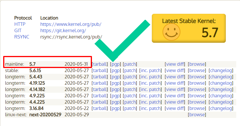Select the mainline 5.7 version number
The height and width of the screenshot is (126, 240).
[32, 64]
